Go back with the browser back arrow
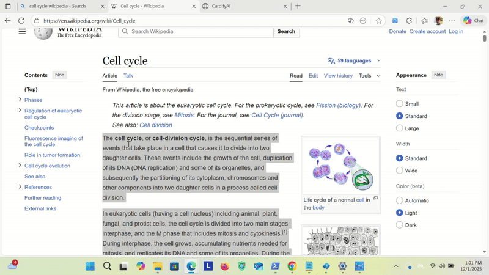Screen dimensions: 489x275 click(x=7, y=21)
